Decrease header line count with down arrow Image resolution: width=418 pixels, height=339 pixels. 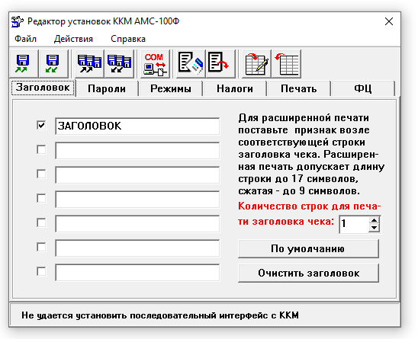click(x=375, y=228)
